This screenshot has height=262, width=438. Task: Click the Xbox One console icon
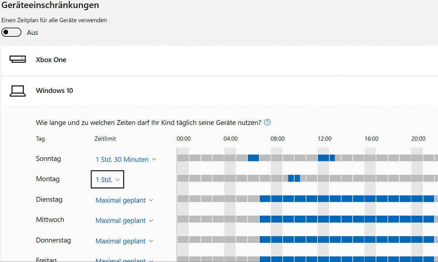[18, 59]
